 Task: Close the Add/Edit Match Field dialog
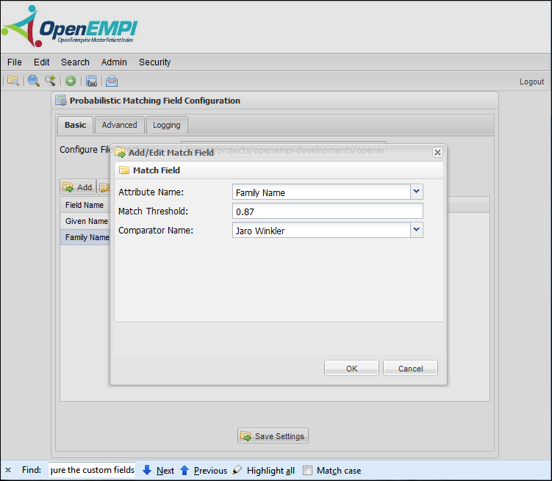[x=437, y=152]
